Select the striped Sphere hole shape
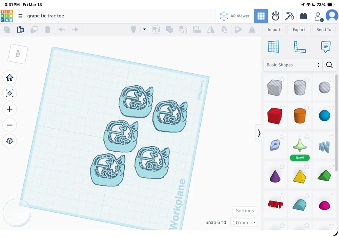Viewport: 339px width, 237px height. coord(325,88)
